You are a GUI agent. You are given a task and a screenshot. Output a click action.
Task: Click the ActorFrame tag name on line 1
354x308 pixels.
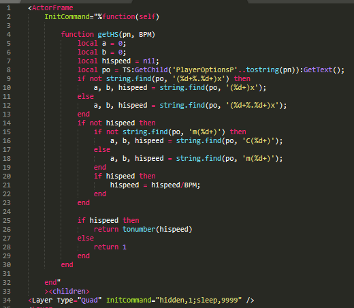pos(52,8)
